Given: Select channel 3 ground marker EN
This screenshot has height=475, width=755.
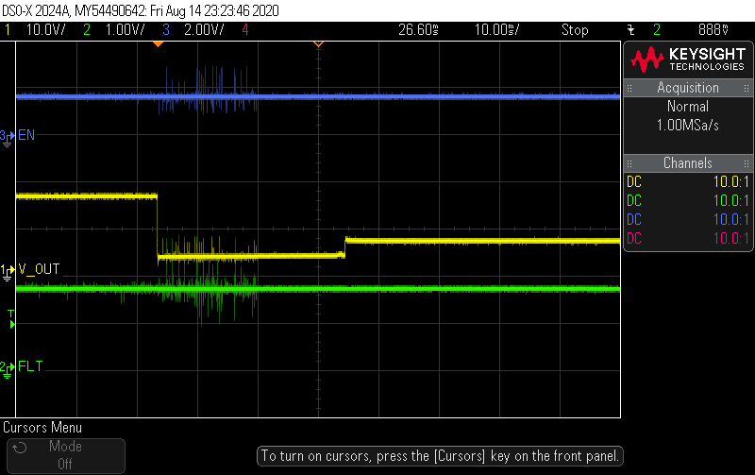Looking at the screenshot, I should [8, 137].
